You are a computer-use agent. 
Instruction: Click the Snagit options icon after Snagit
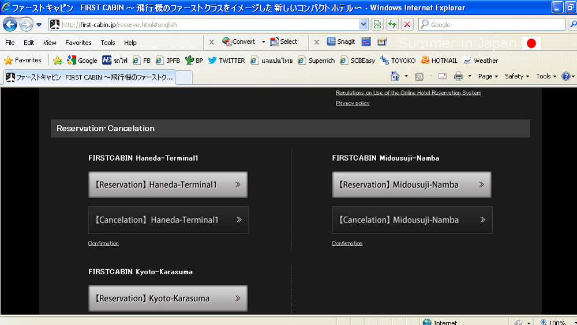pos(382,41)
